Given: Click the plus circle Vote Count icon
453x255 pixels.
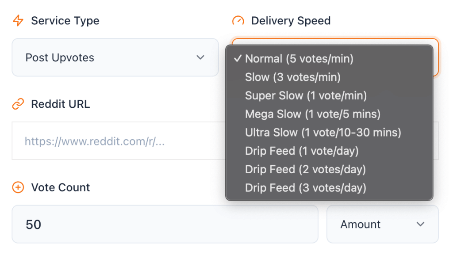Looking at the screenshot, I should click(17, 187).
